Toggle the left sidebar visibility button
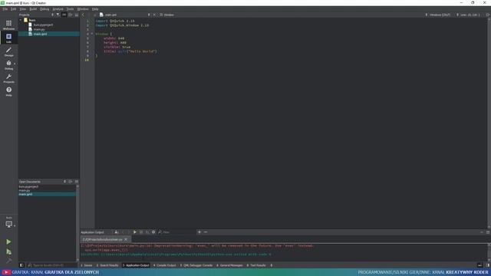The width and height of the screenshot is (491, 276). [x=21, y=265]
